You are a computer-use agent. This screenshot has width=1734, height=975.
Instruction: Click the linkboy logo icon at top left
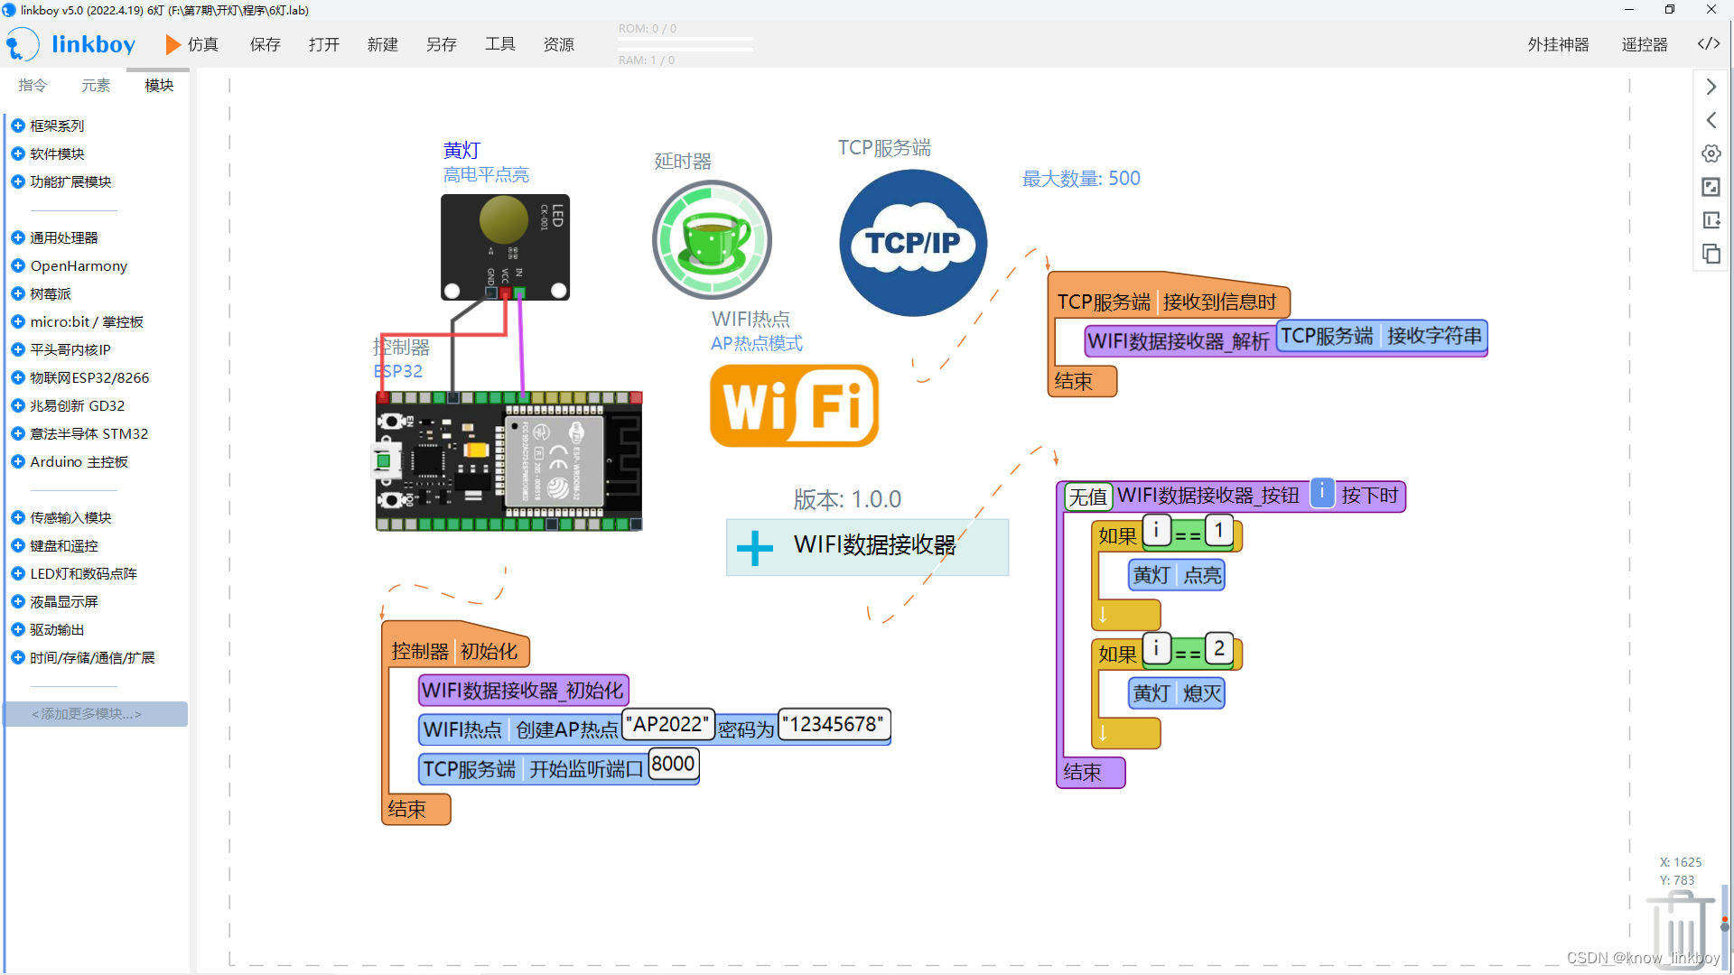(x=21, y=43)
